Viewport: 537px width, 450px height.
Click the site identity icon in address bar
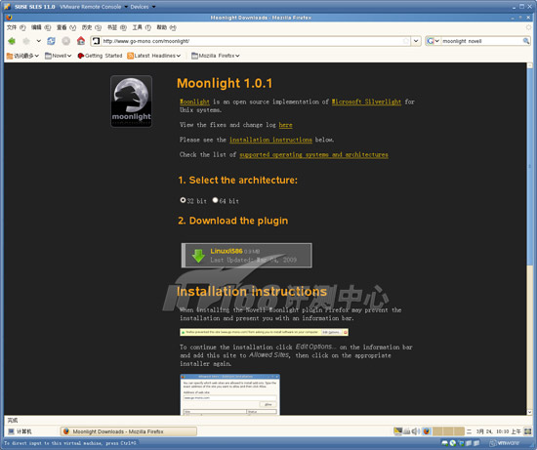point(97,41)
